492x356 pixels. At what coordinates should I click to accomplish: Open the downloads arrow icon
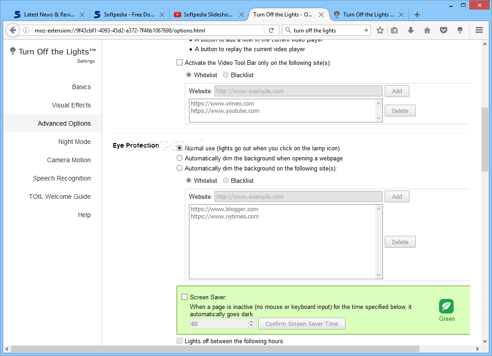click(411, 30)
